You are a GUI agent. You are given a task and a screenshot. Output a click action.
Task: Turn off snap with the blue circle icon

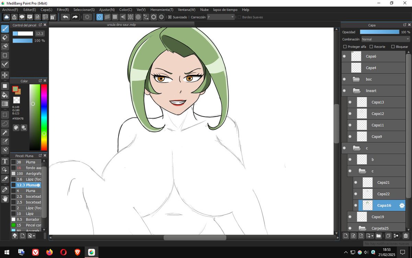[x=99, y=17]
